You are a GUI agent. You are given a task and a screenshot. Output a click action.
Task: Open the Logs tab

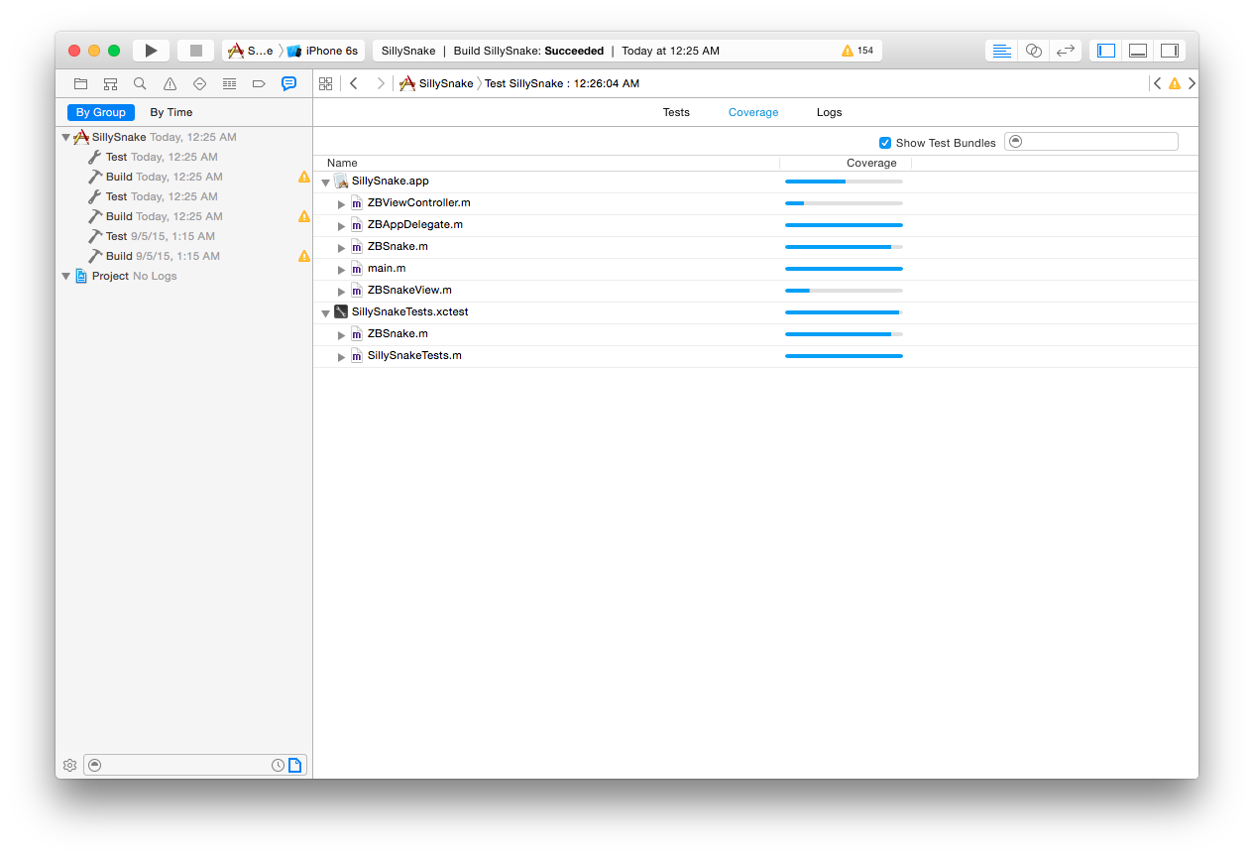click(829, 112)
